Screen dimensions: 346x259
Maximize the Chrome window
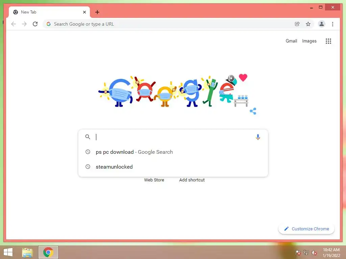pyautogui.click(x=321, y=7)
